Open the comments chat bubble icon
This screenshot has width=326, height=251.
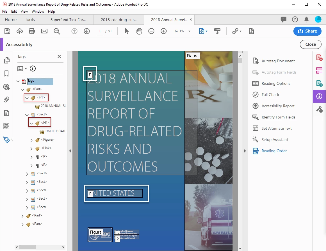click(x=283, y=20)
